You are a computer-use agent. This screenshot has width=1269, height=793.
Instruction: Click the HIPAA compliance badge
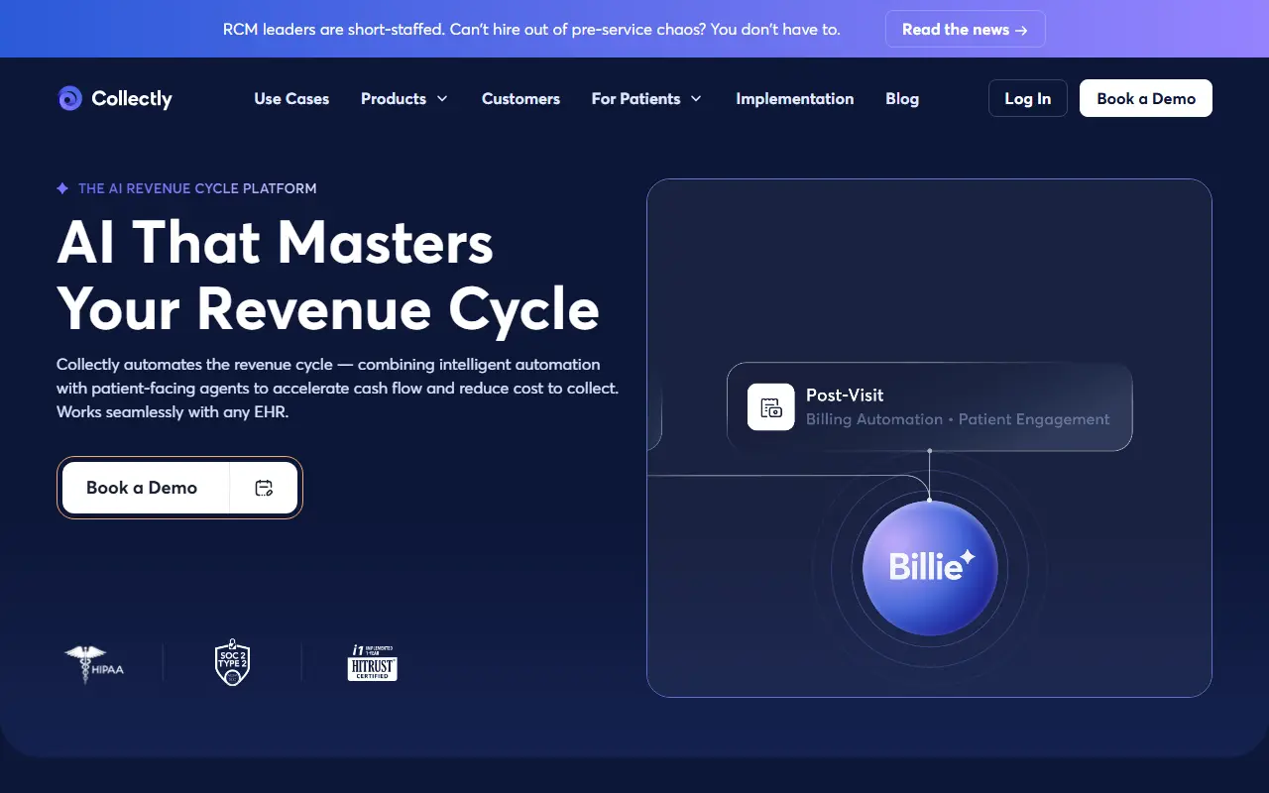94,663
